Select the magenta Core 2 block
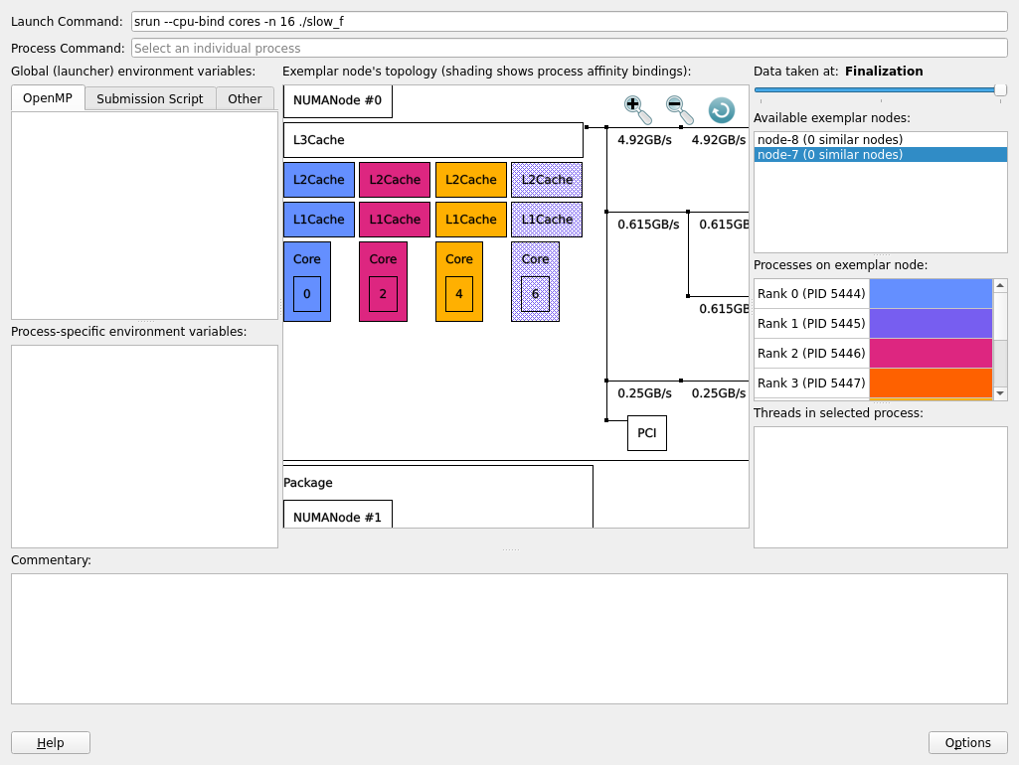Image resolution: width=1019 pixels, height=765 pixels. [383, 281]
